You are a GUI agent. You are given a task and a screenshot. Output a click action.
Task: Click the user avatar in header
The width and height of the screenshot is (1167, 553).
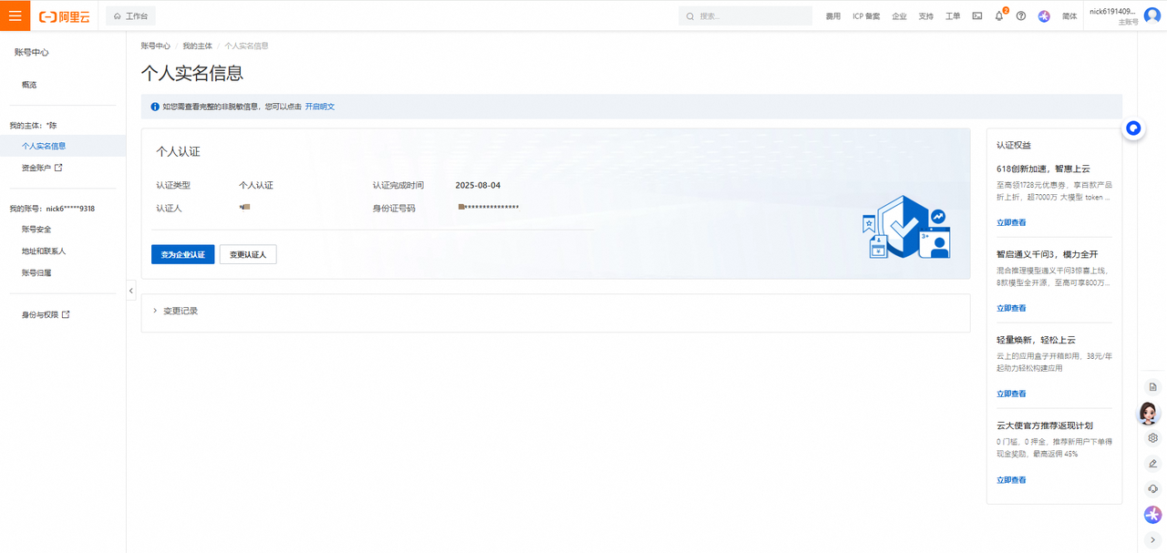point(1152,15)
